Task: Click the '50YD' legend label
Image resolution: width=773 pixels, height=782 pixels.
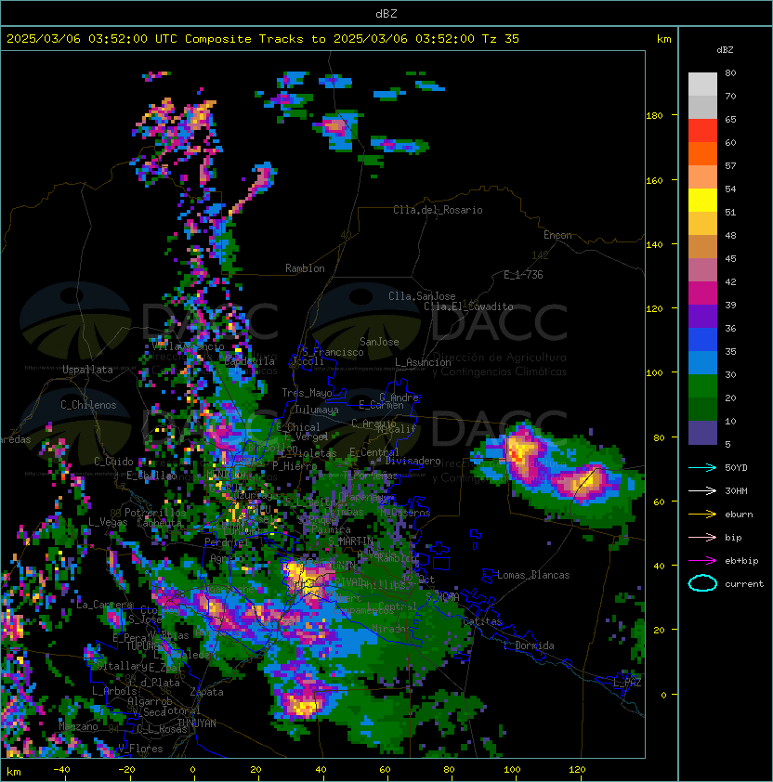Action: tap(736, 467)
